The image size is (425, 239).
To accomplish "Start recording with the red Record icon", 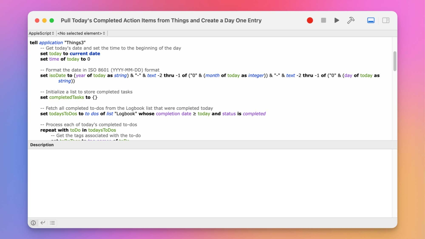I will tap(310, 20).
